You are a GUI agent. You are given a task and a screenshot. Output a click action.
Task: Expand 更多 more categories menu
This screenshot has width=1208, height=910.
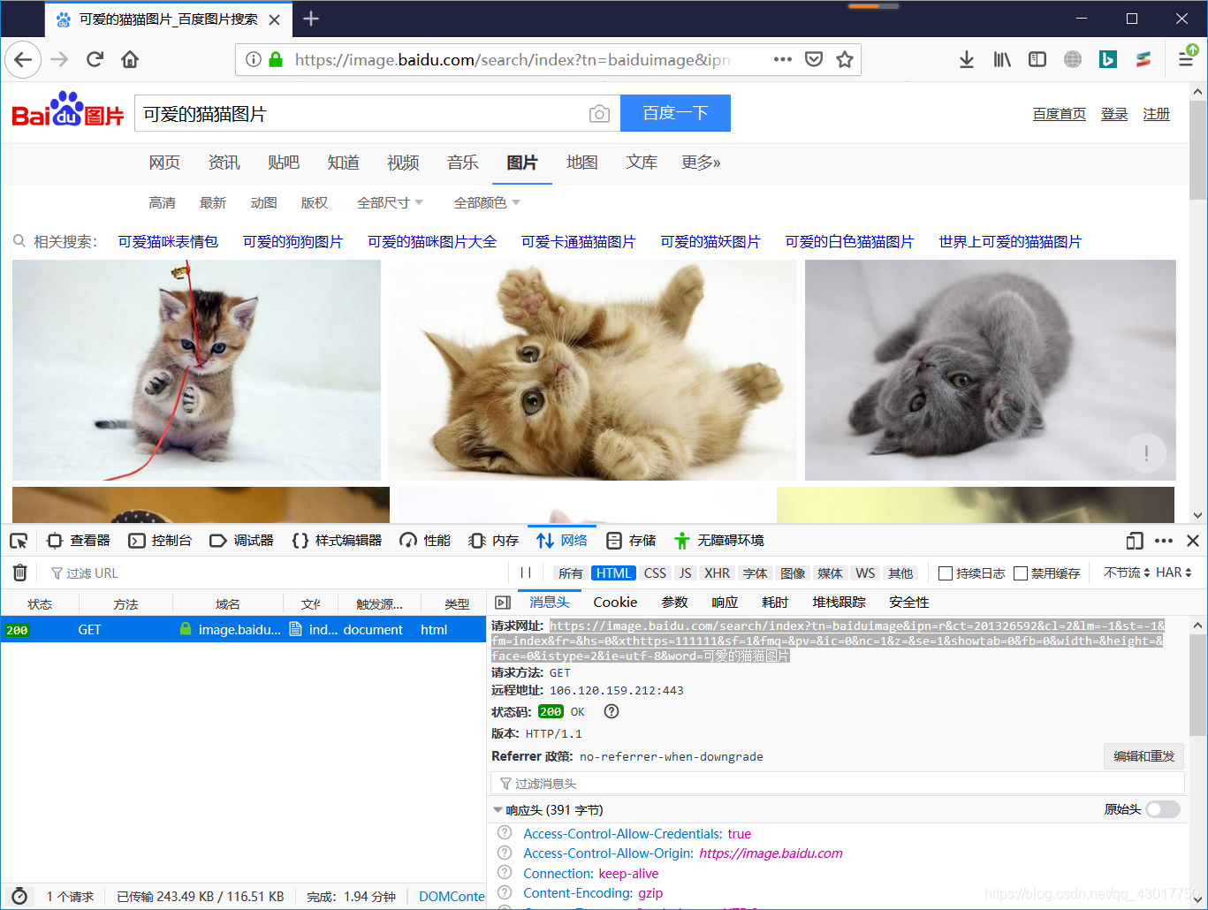pyautogui.click(x=701, y=163)
